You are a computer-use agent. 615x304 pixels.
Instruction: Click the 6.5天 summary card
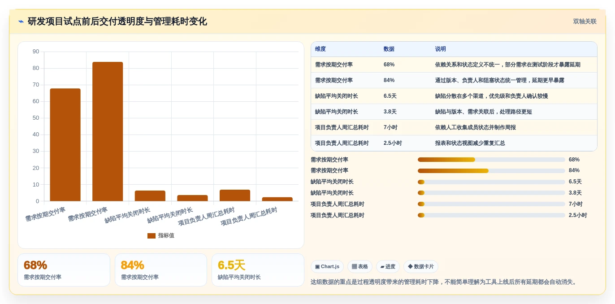(x=258, y=270)
